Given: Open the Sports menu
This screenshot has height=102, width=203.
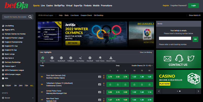Looking at the screenshot, I should (36, 6).
